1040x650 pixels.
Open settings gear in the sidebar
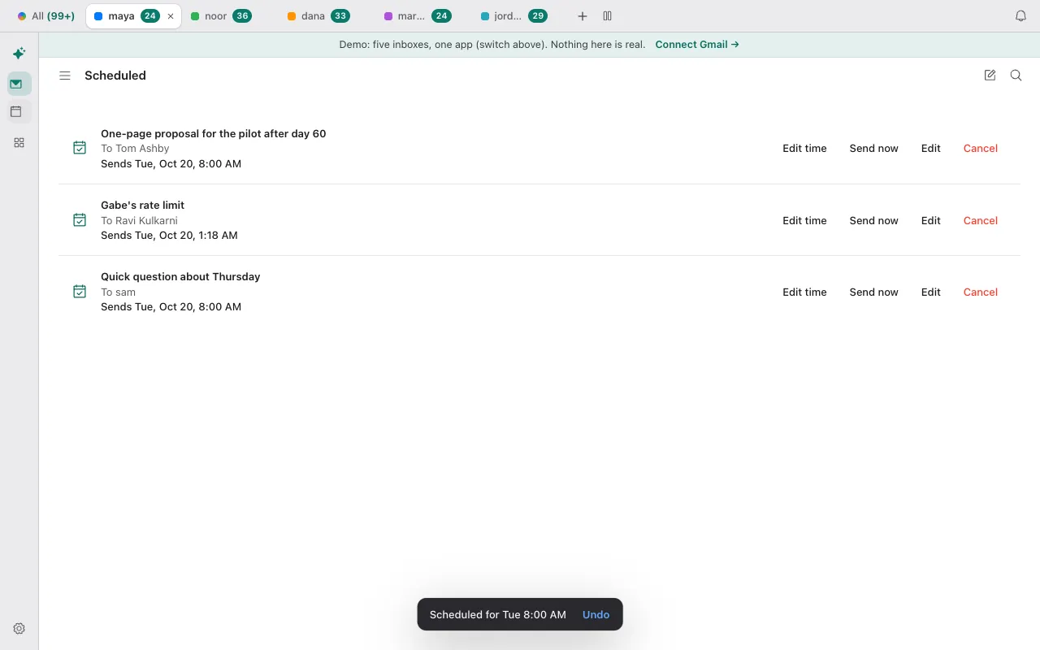19,628
